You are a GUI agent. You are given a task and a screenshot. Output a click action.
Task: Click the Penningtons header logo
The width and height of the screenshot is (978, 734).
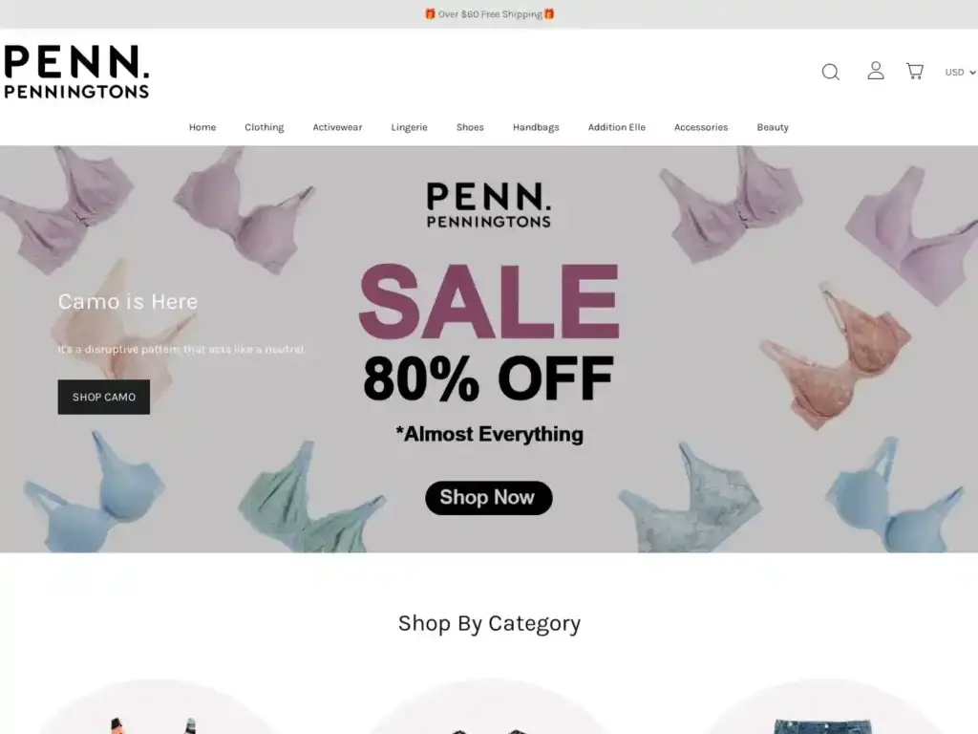(x=76, y=72)
